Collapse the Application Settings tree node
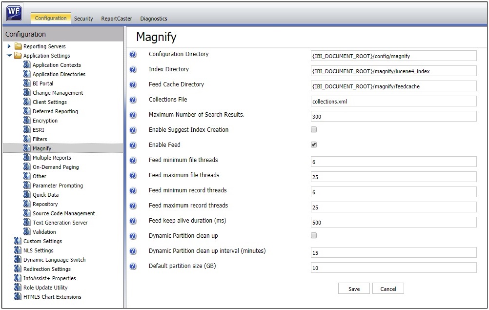Screen dimensions: 489x310 point(9,56)
